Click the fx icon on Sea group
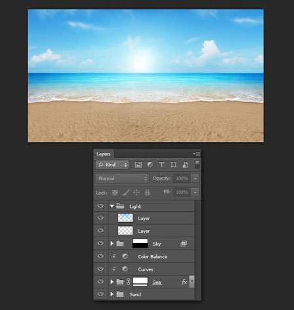Screen dimensions: 294x310 [184, 282]
